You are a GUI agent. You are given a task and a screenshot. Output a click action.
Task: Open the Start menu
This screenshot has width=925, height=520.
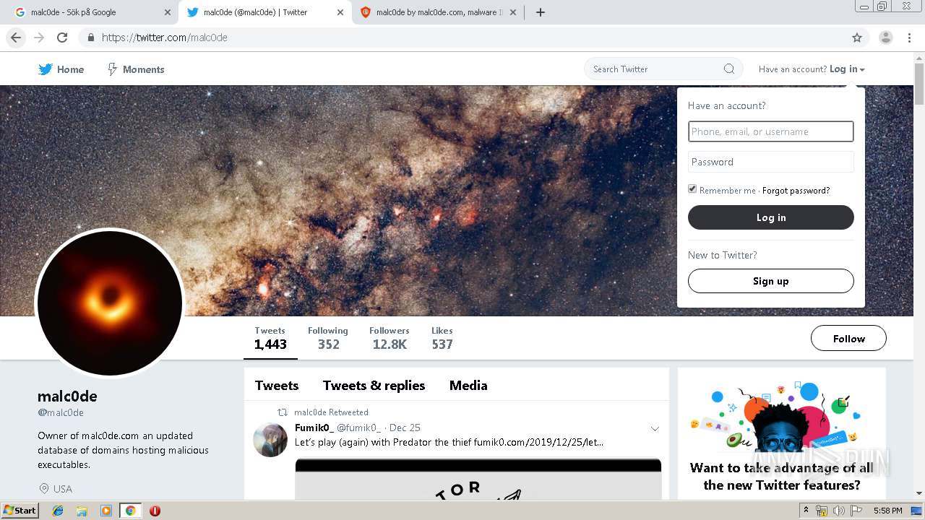click(20, 511)
